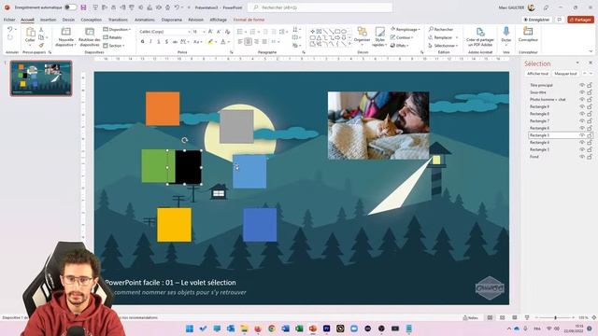Apply text shadow (S) formatting
This screenshot has width=598, height=336.
[166, 41]
